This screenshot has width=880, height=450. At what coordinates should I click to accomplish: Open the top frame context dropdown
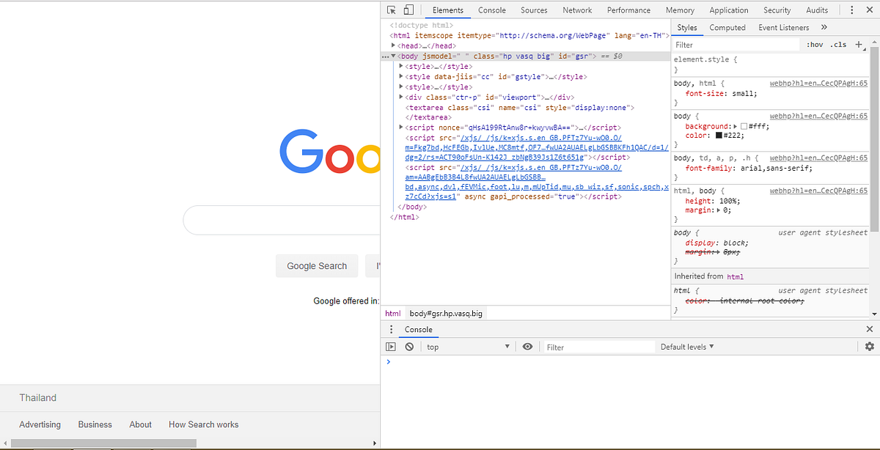tap(468, 346)
